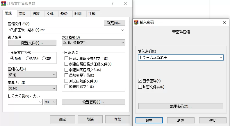This screenshot has height=126, width=230.
Task: Select the RAR4 format radio button
Action: click(28, 59)
